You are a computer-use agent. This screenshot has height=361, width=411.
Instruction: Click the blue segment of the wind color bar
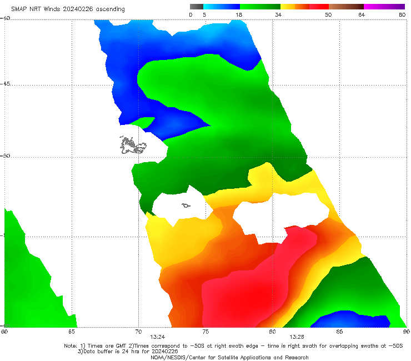click(222, 7)
